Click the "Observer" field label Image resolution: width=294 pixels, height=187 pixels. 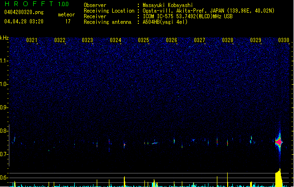click(x=95, y=5)
